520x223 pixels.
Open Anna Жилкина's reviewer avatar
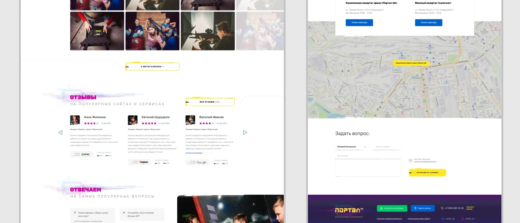coord(75,120)
